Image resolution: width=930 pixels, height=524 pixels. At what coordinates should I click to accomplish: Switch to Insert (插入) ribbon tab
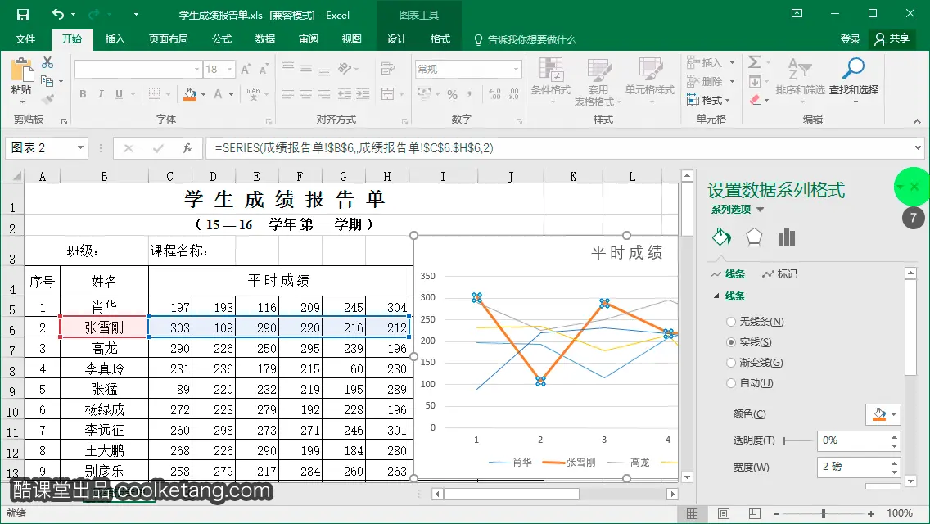pos(115,39)
